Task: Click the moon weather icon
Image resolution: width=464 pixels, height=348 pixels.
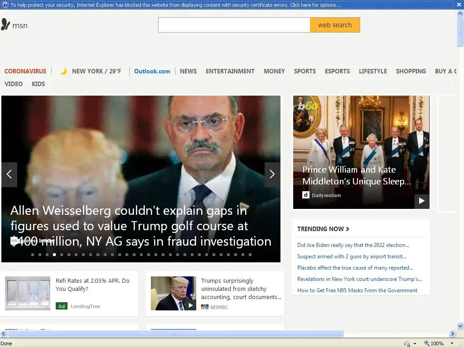Action: click(63, 71)
